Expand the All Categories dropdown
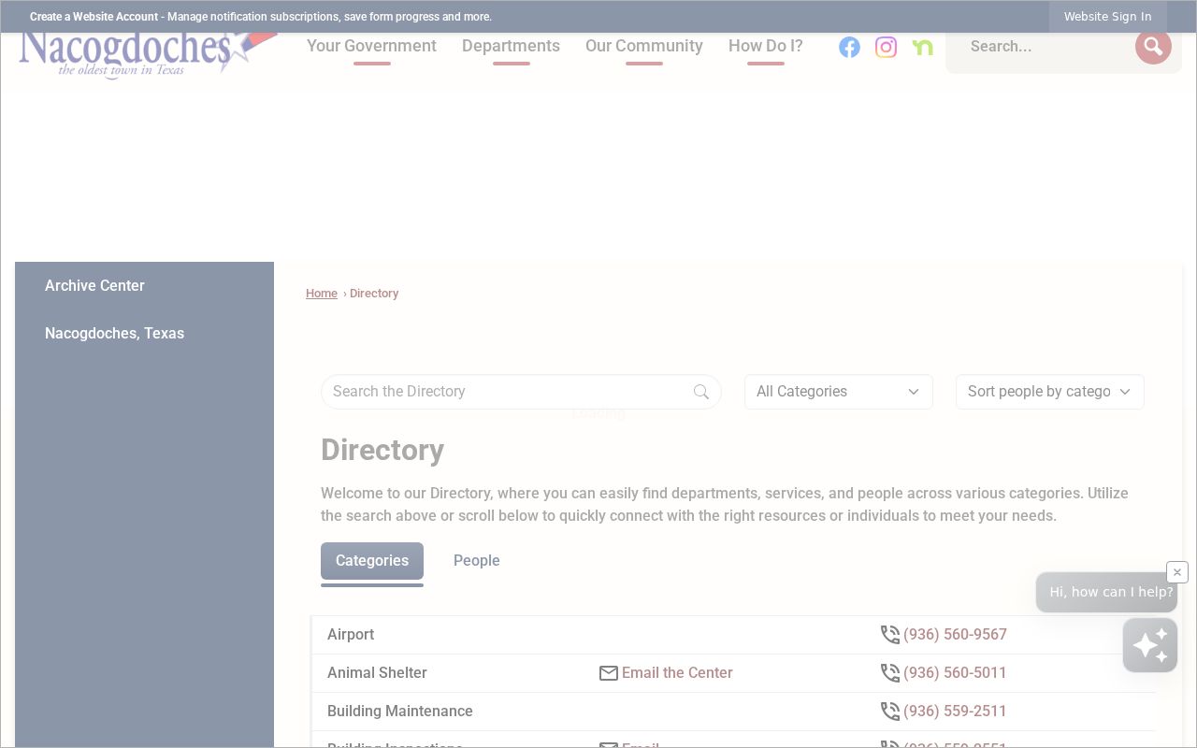This screenshot has height=748, width=1197. [839, 392]
